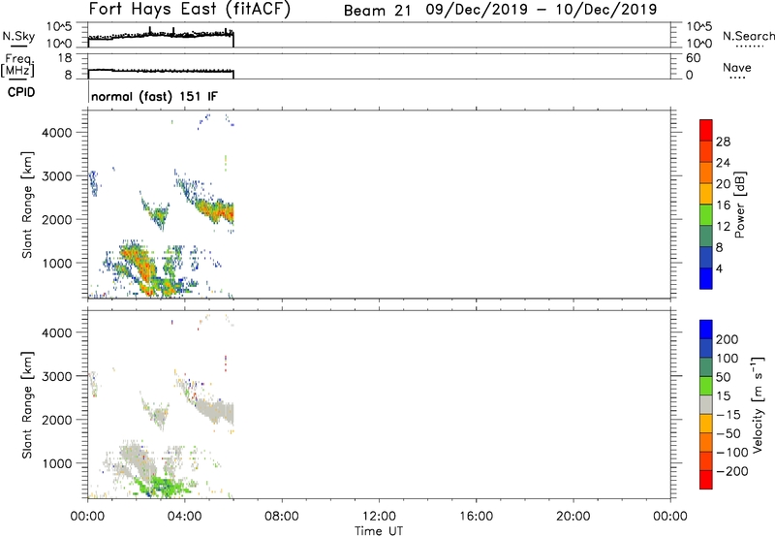Click the "4000" tick label of velocity panel
The image size is (775, 537).
57,332
